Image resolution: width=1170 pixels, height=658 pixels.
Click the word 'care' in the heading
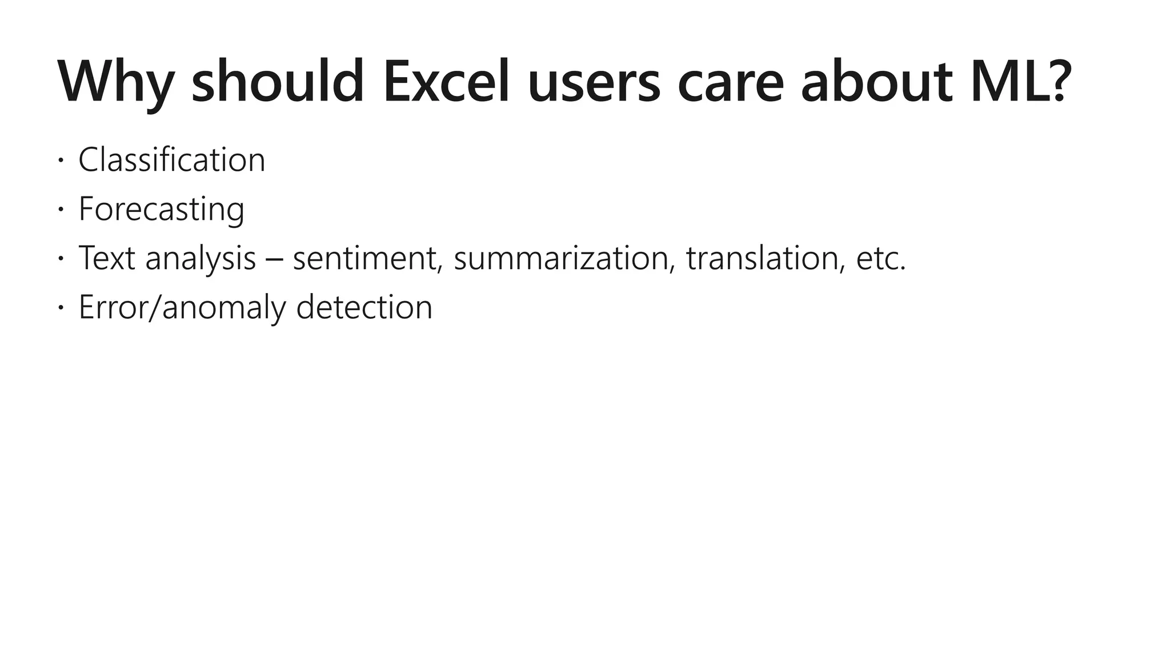(731, 82)
